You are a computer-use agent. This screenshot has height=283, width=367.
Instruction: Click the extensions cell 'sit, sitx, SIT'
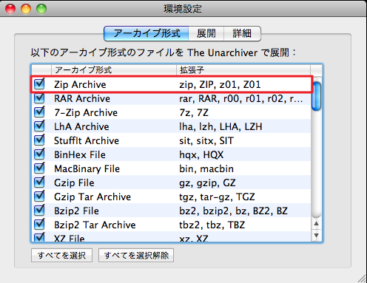tap(206, 140)
